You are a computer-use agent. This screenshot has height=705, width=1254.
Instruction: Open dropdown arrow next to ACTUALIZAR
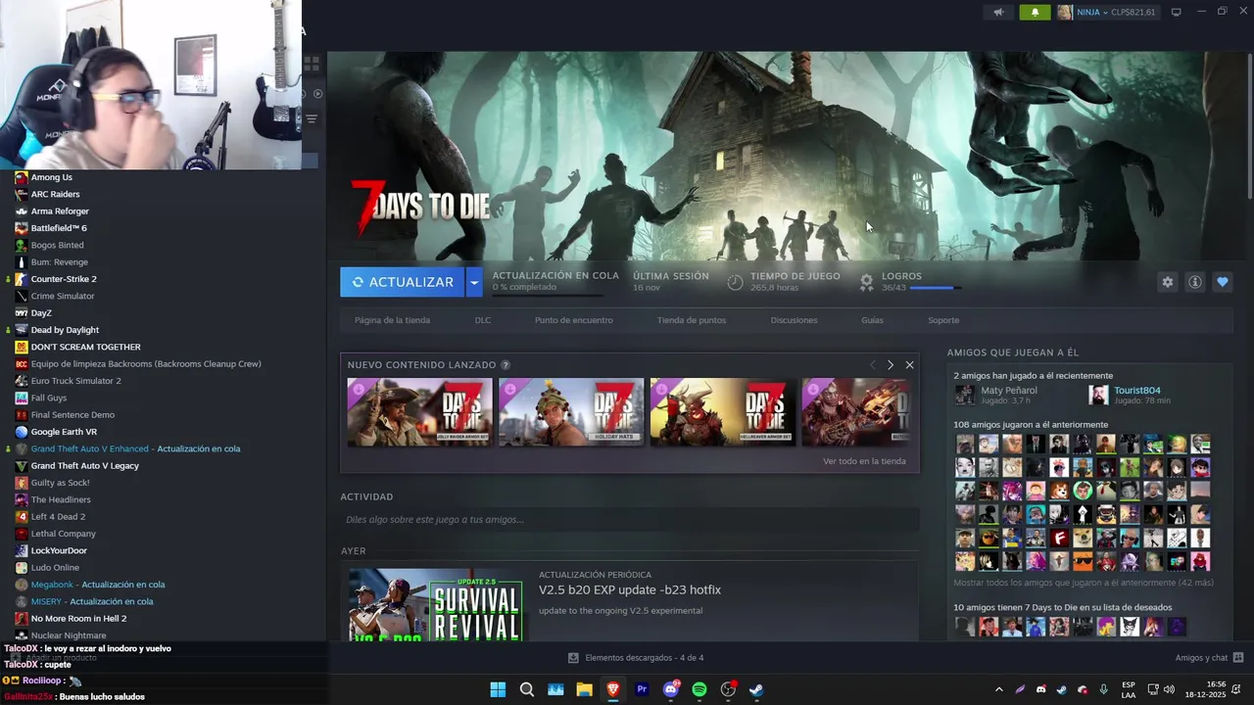(x=474, y=282)
